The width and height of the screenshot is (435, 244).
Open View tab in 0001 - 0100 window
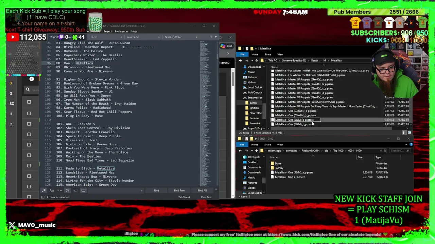[280, 144]
